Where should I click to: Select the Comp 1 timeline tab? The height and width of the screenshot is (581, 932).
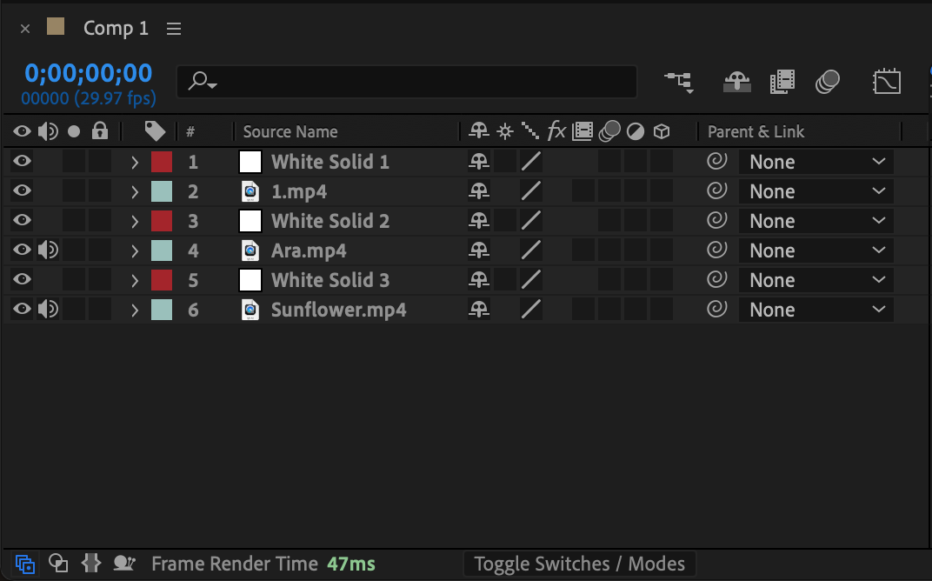116,29
